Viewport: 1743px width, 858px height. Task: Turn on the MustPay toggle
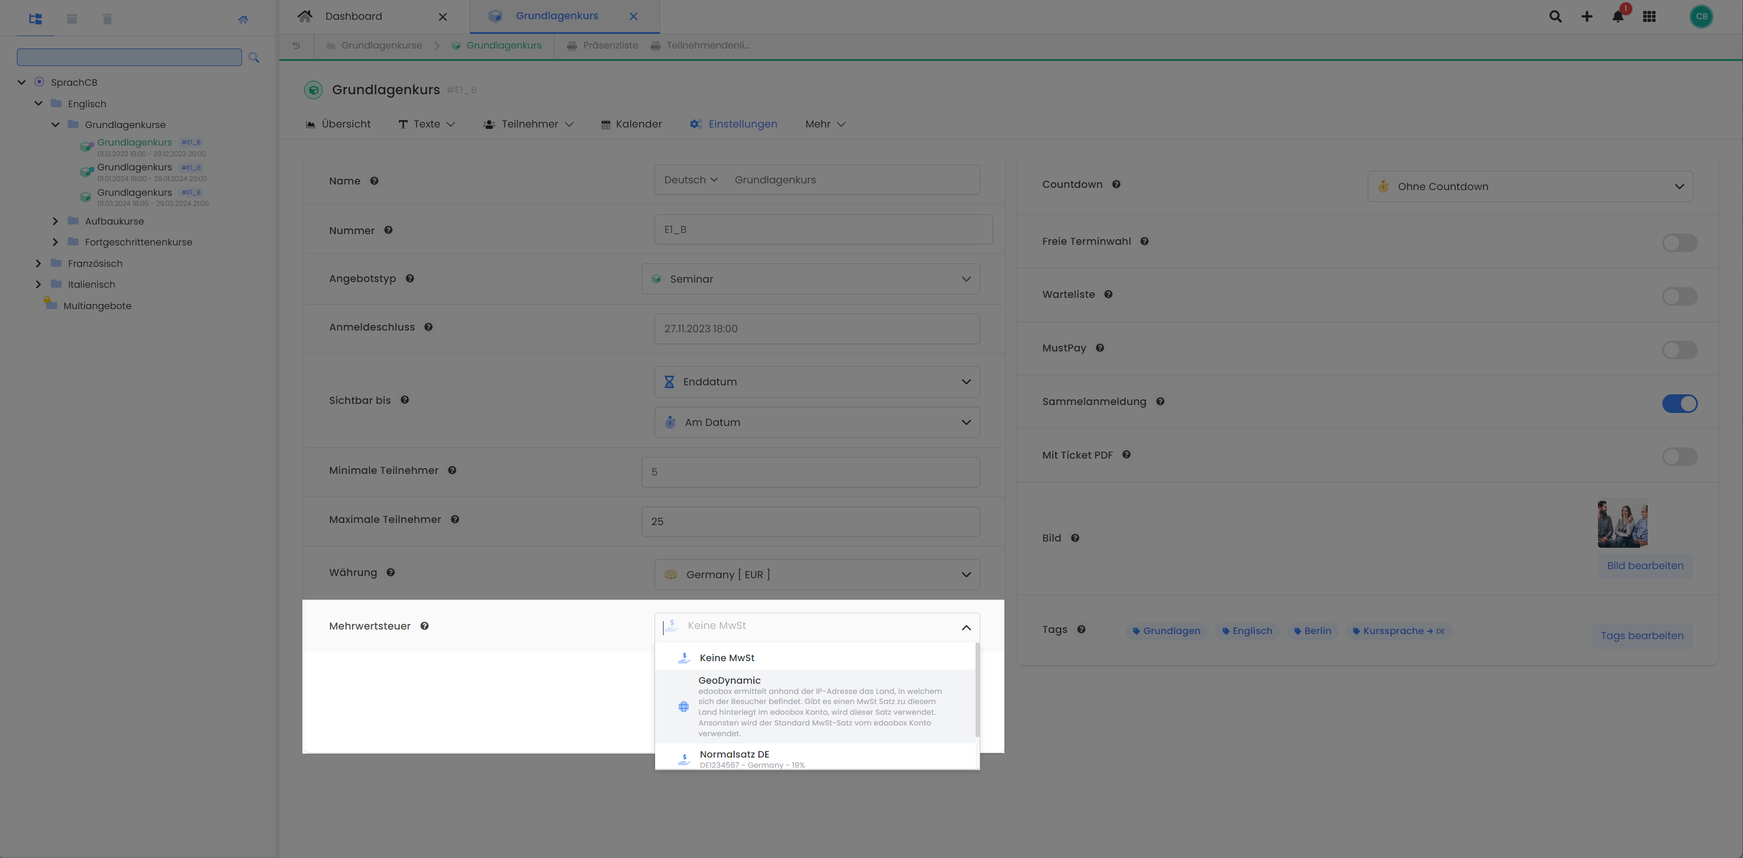pos(1680,350)
